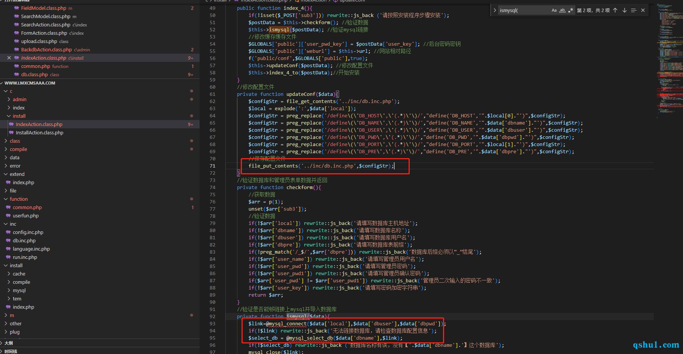This screenshot has height=354, width=683.
Task: Toggle Match Whole Word (ab) in find box
Action: (562, 10)
